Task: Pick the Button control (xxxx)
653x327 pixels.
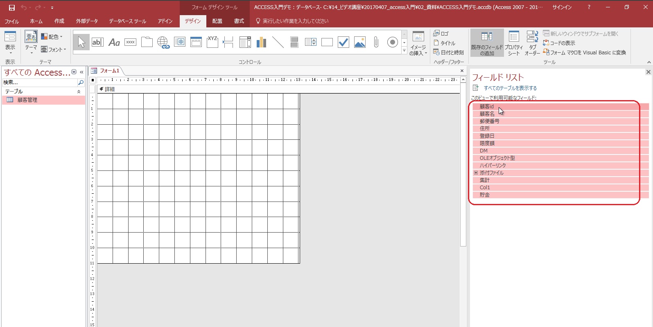Action: coord(130,42)
